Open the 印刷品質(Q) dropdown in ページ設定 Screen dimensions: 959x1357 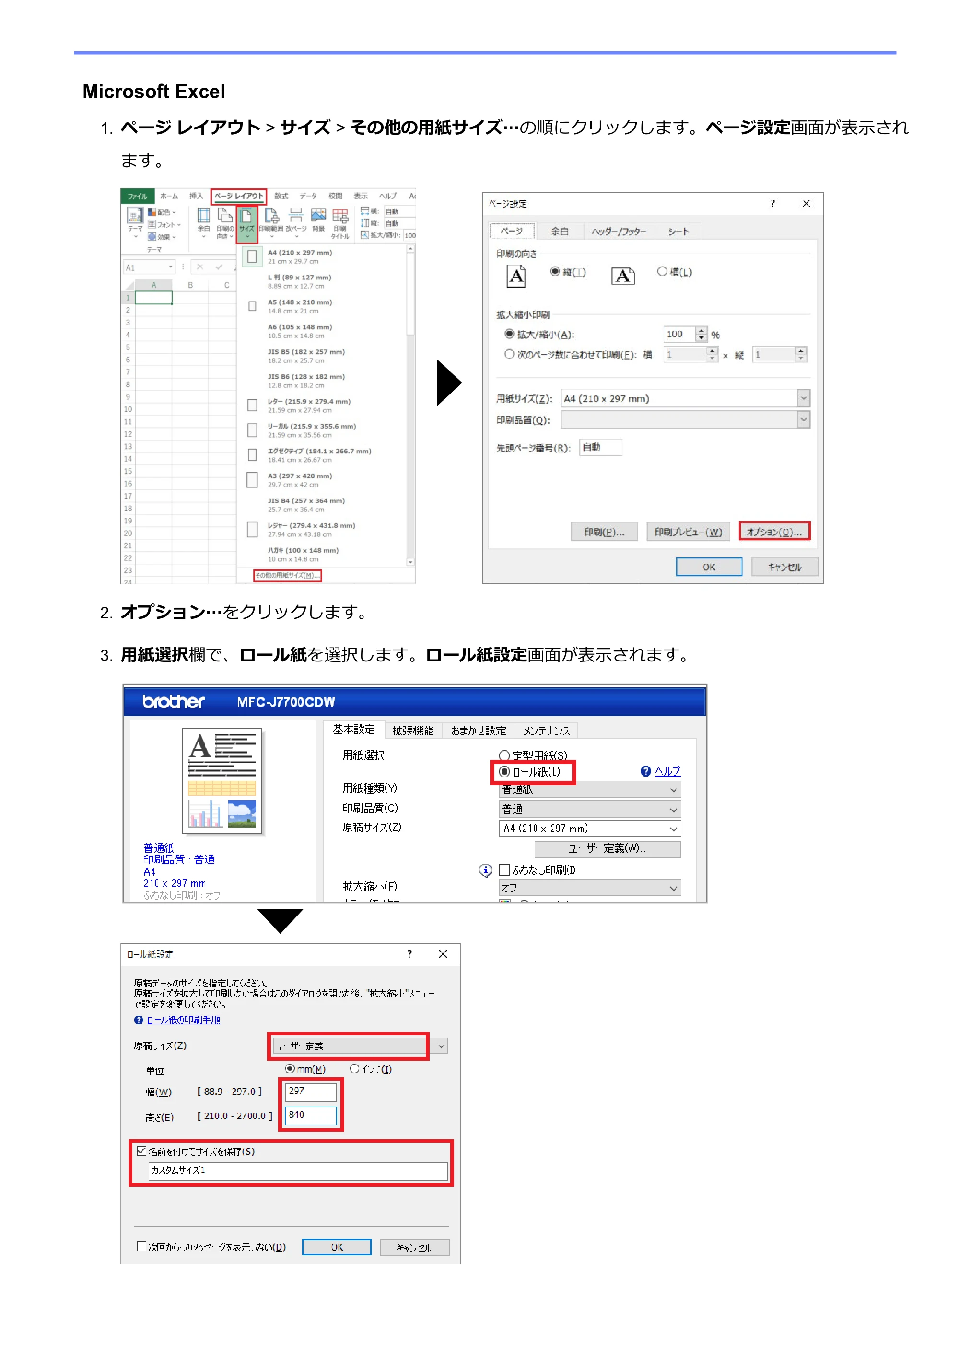coord(685,419)
